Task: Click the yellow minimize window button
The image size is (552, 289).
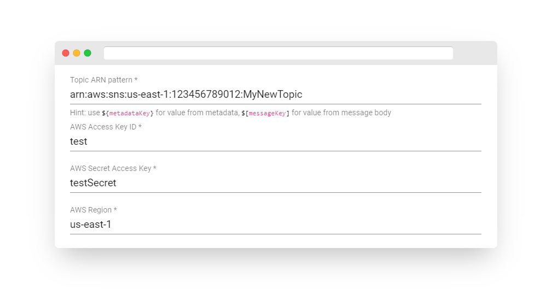Action: click(x=77, y=53)
